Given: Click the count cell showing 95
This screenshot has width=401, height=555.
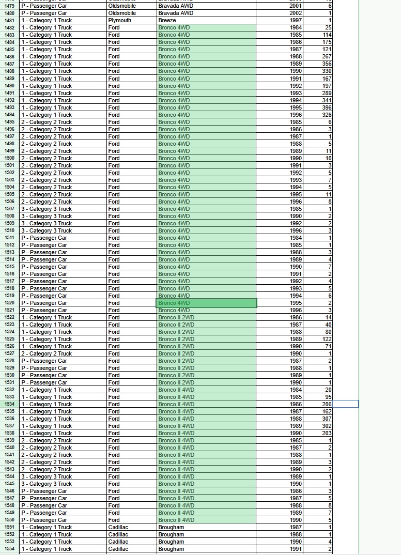Looking at the screenshot, I should tap(318, 397).
